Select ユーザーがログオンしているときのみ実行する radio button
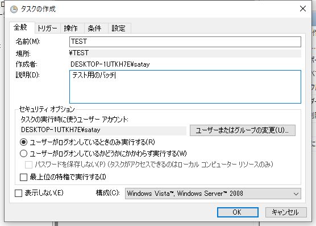This screenshot has width=316, height=226. click(23, 142)
